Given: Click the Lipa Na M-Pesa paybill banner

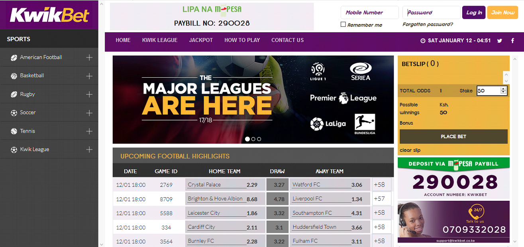Looking at the screenshot, I should 212,16.
